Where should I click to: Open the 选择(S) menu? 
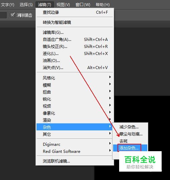[26, 5]
